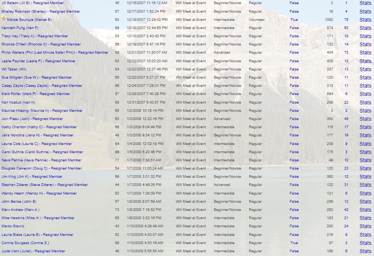Open Philip Walters (Last Minute Safari Phil) link
The width and height of the screenshot is (374, 256).
pos(55,53)
